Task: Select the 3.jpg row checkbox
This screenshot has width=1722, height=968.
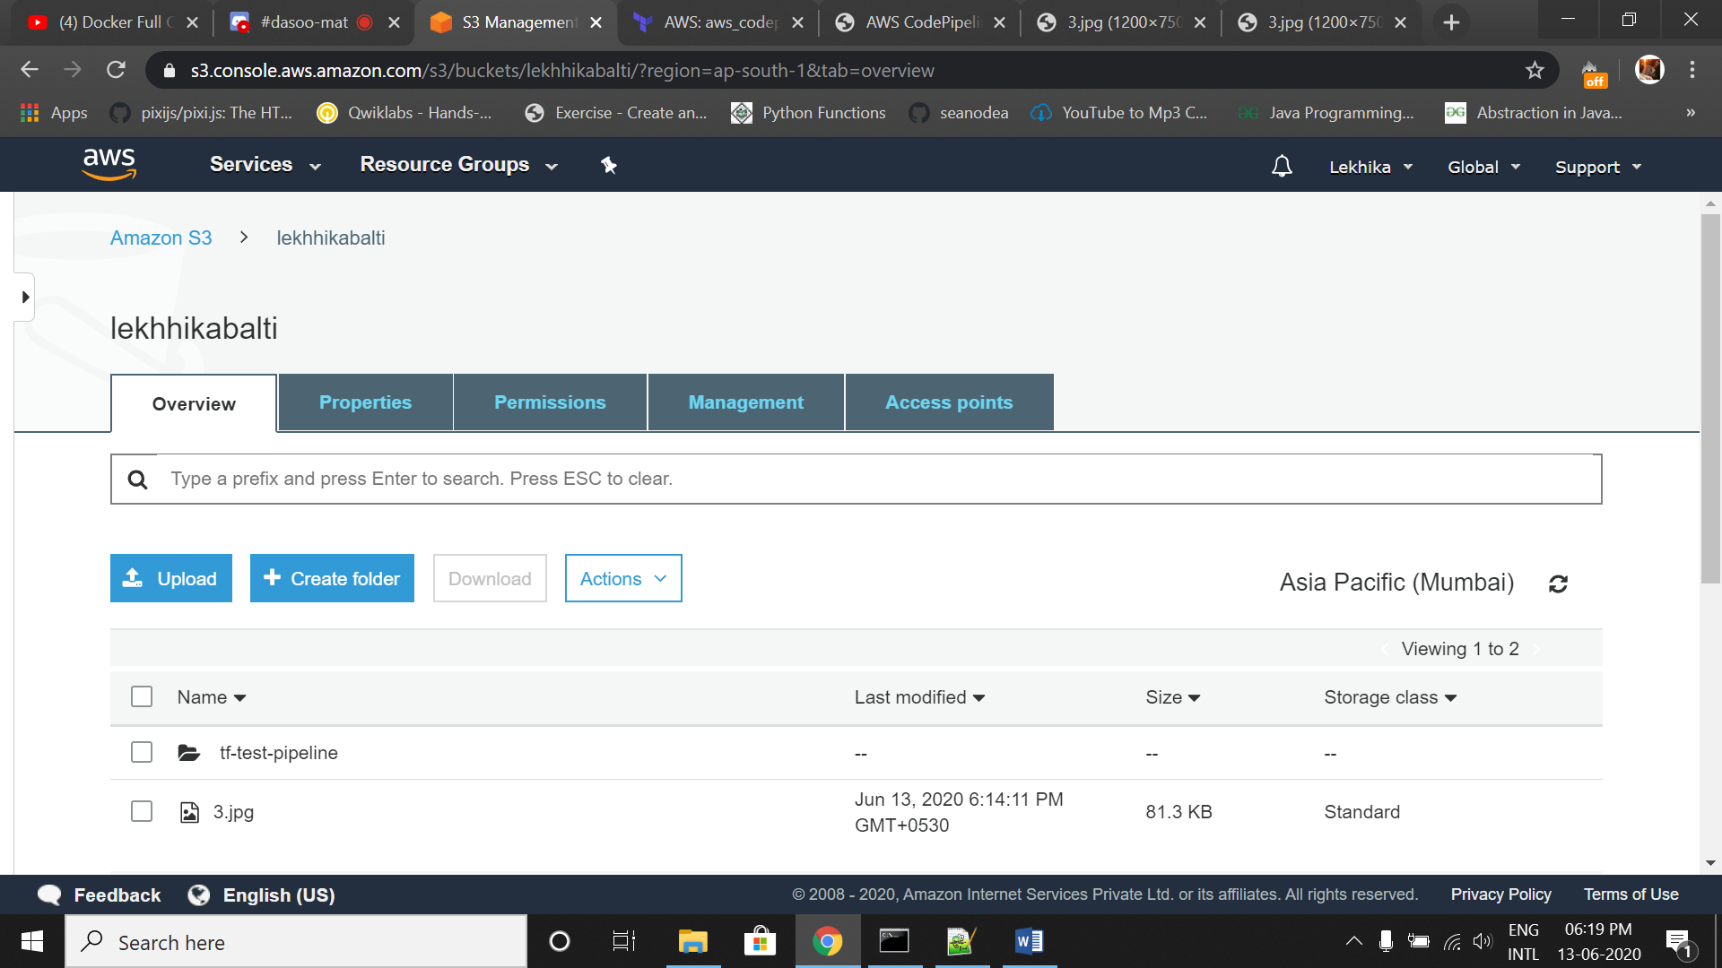Action: 142,812
